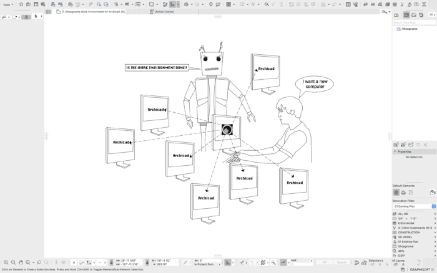
Task: Open the tab overview grid icon
Action: click(x=48, y=12)
